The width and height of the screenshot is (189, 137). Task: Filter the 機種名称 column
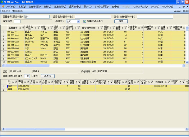(183, 82)
